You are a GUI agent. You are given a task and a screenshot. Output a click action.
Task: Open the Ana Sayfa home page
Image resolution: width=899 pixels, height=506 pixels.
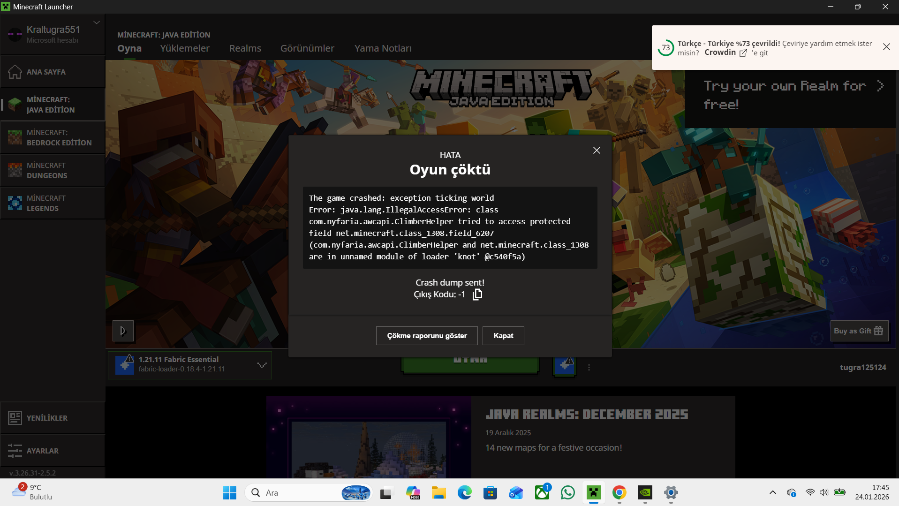tap(53, 72)
